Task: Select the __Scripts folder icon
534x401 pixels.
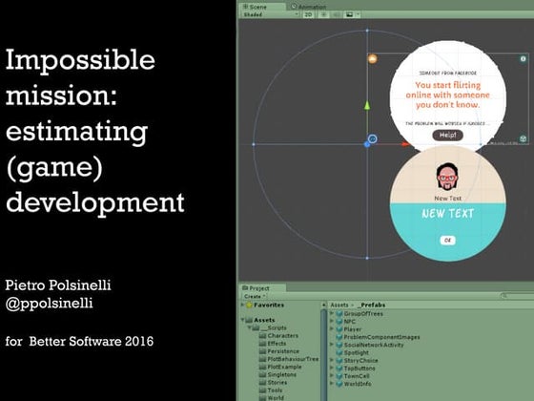Action: [x=257, y=327]
